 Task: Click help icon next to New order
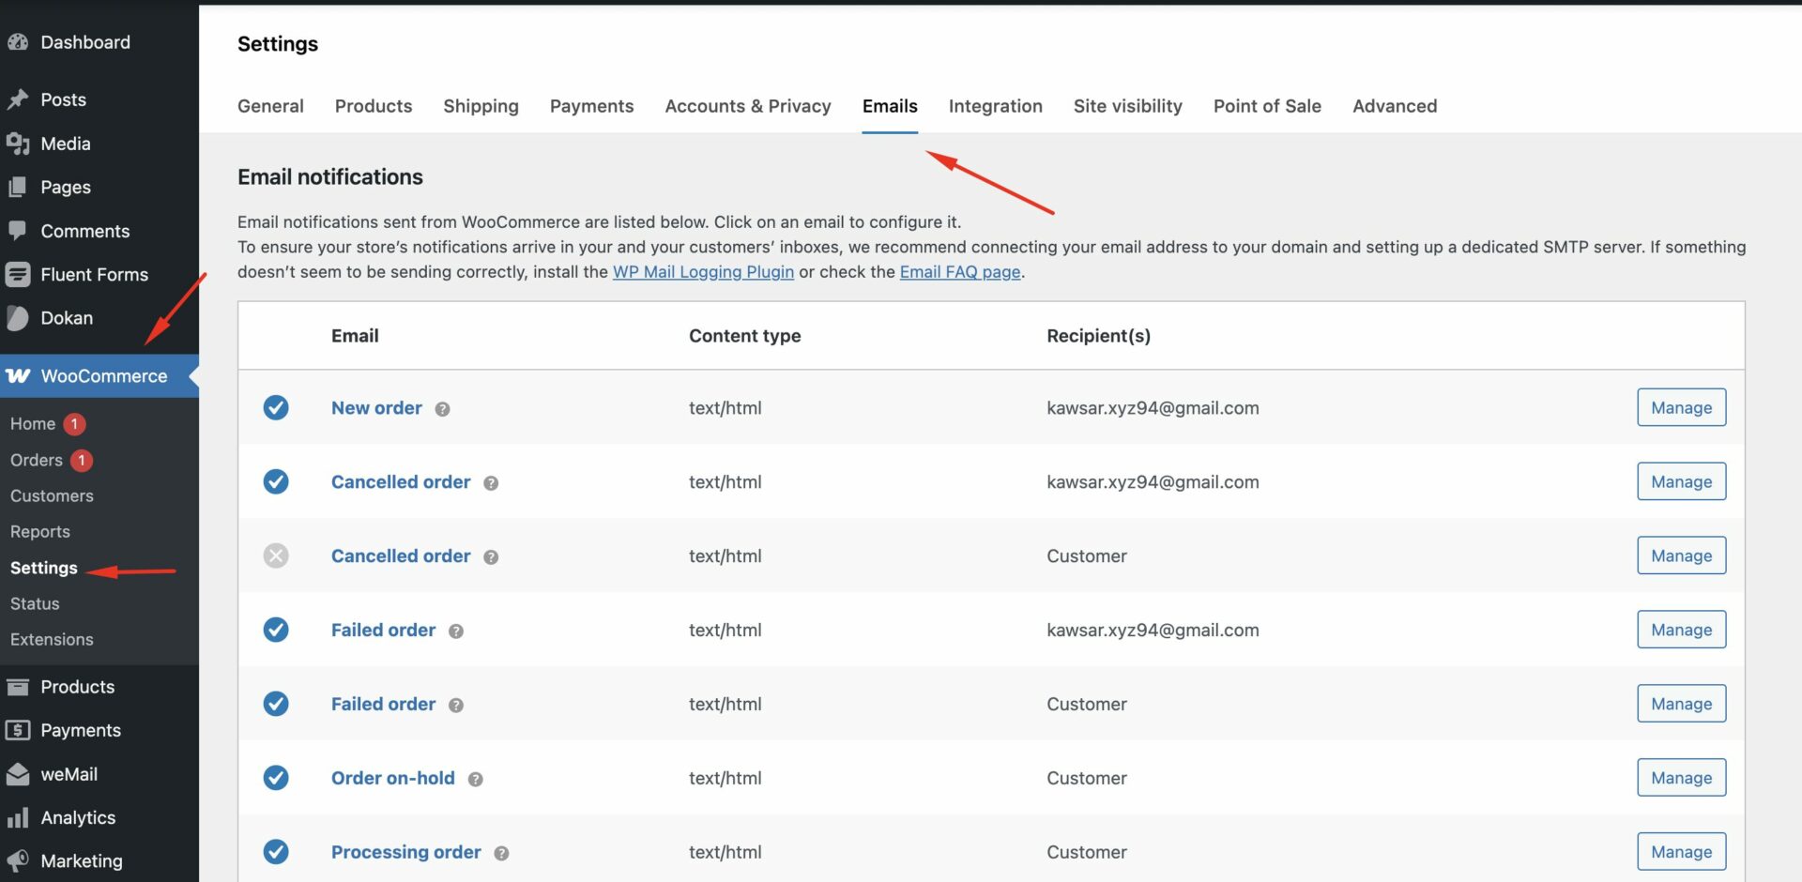(442, 409)
